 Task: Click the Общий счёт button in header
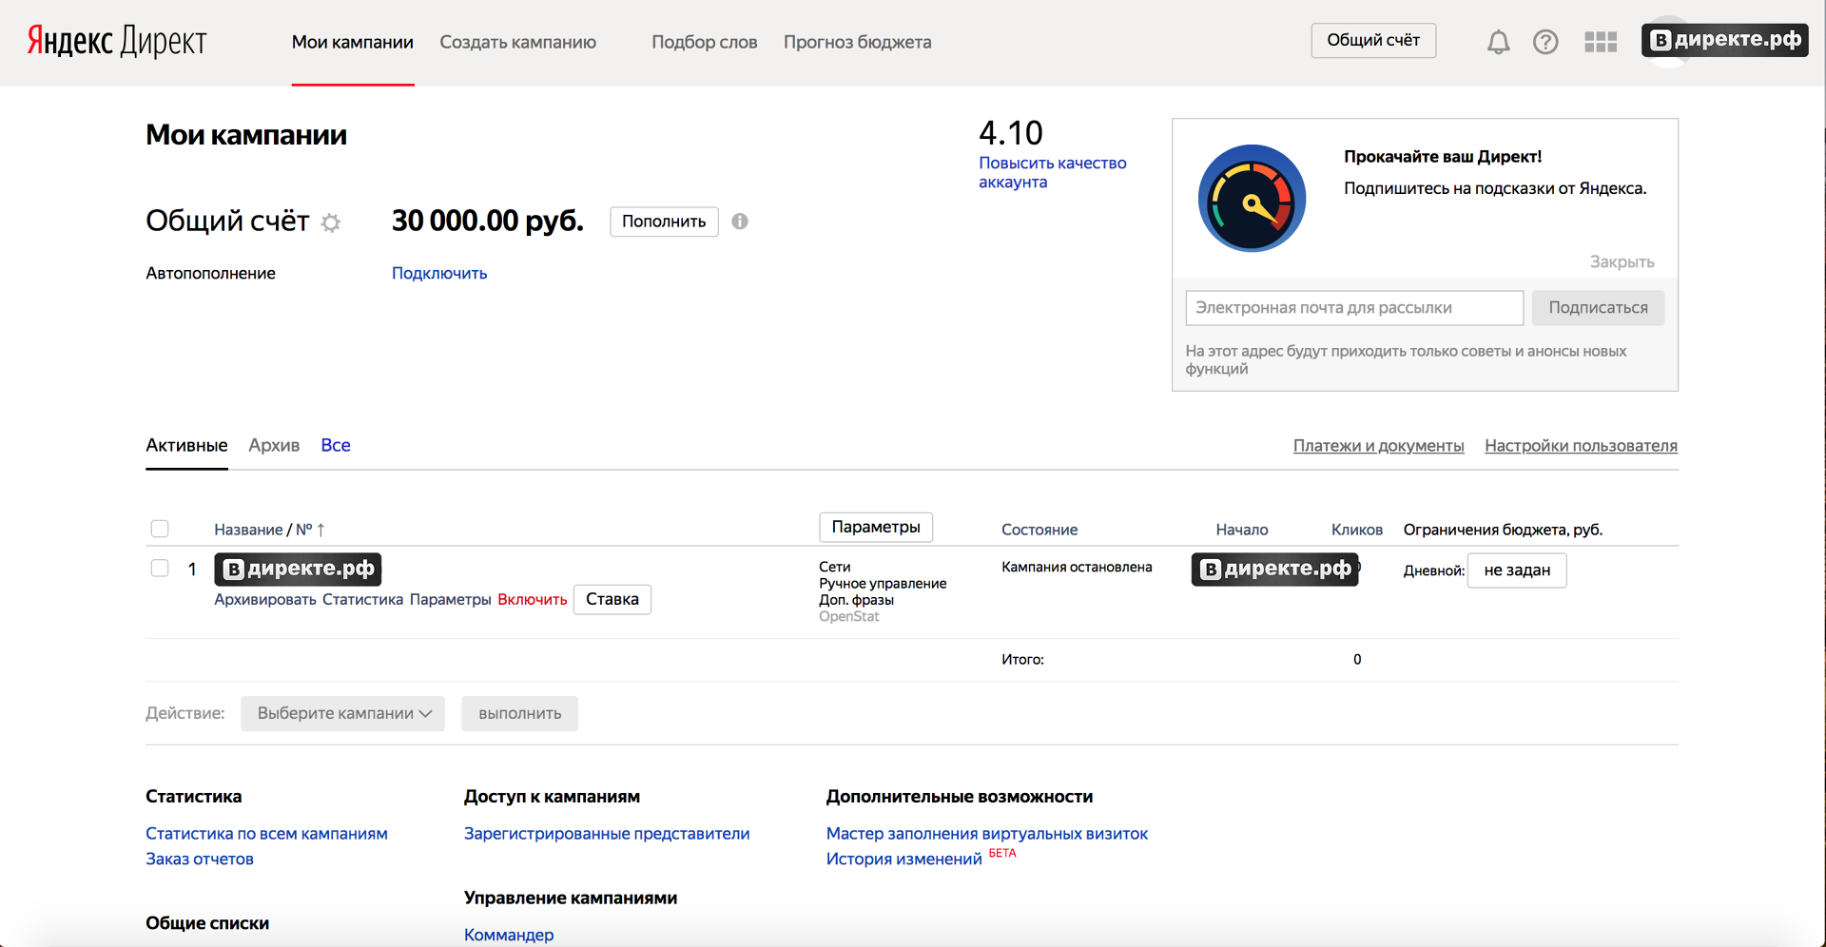[x=1373, y=40]
